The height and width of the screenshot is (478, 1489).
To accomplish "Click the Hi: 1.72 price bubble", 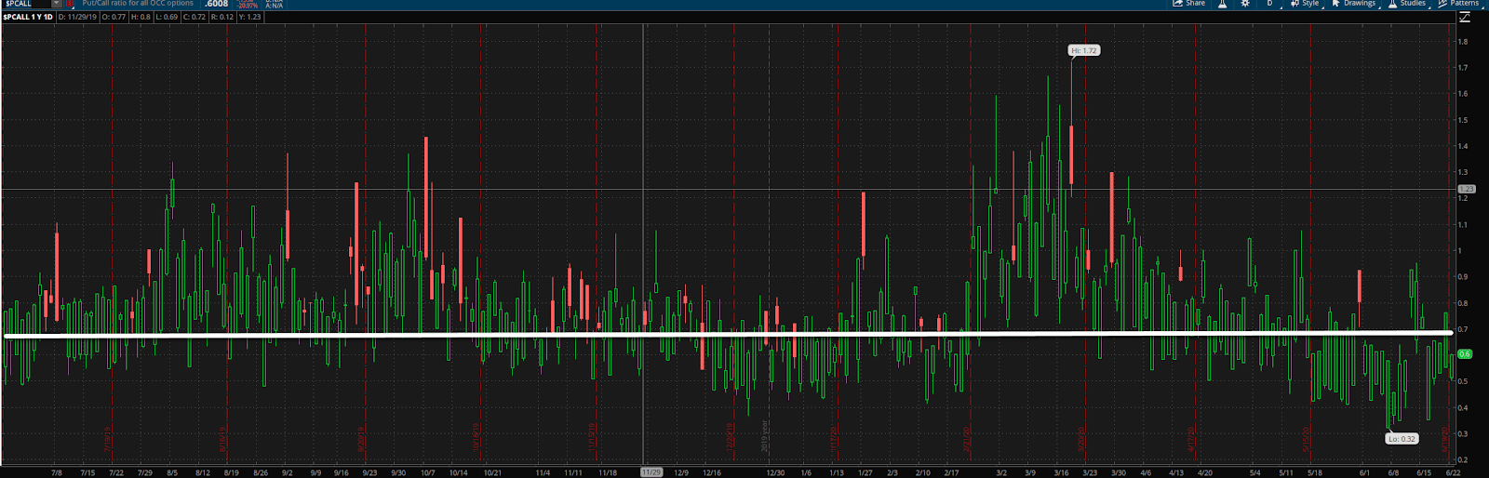I will pos(1084,50).
